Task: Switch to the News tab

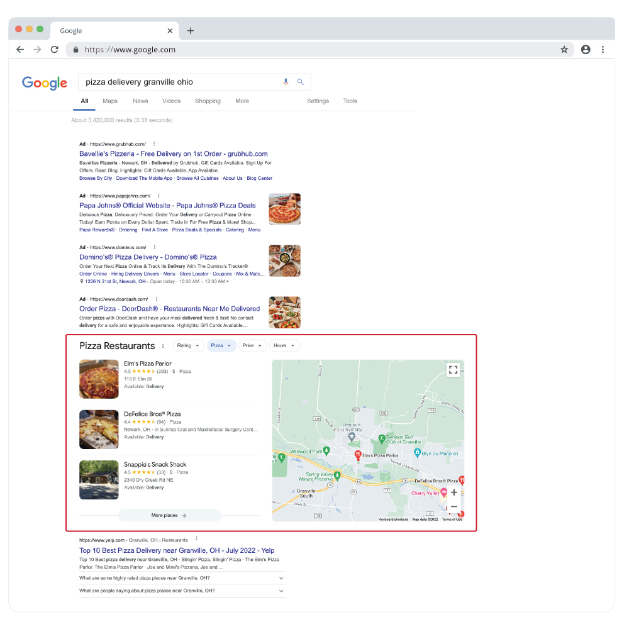Action: tap(140, 101)
